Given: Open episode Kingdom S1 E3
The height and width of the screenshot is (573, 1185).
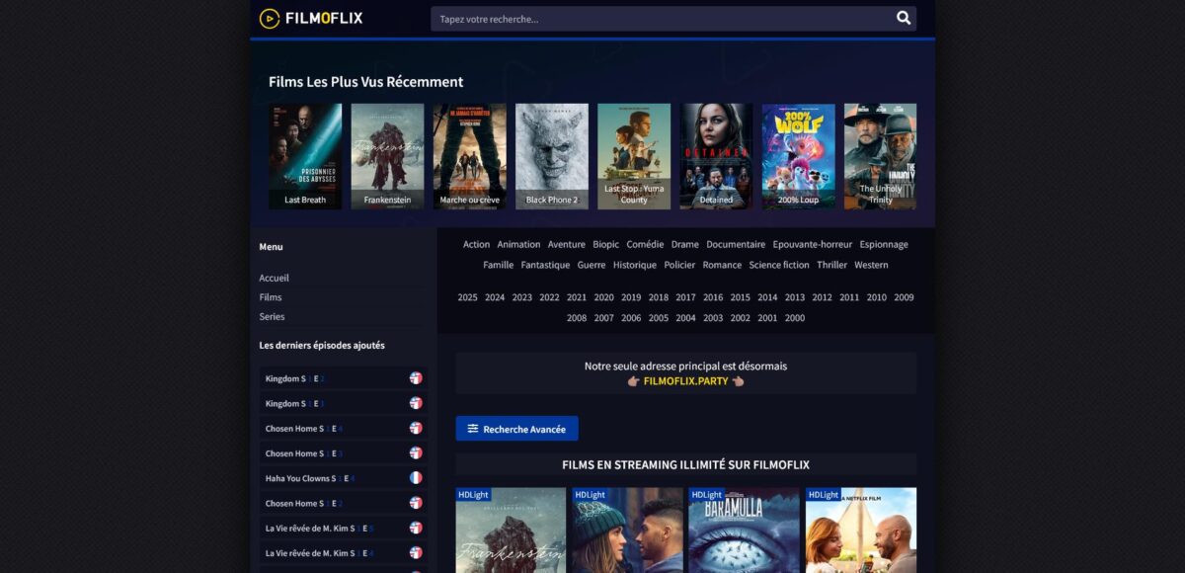Looking at the screenshot, I should tap(344, 403).
